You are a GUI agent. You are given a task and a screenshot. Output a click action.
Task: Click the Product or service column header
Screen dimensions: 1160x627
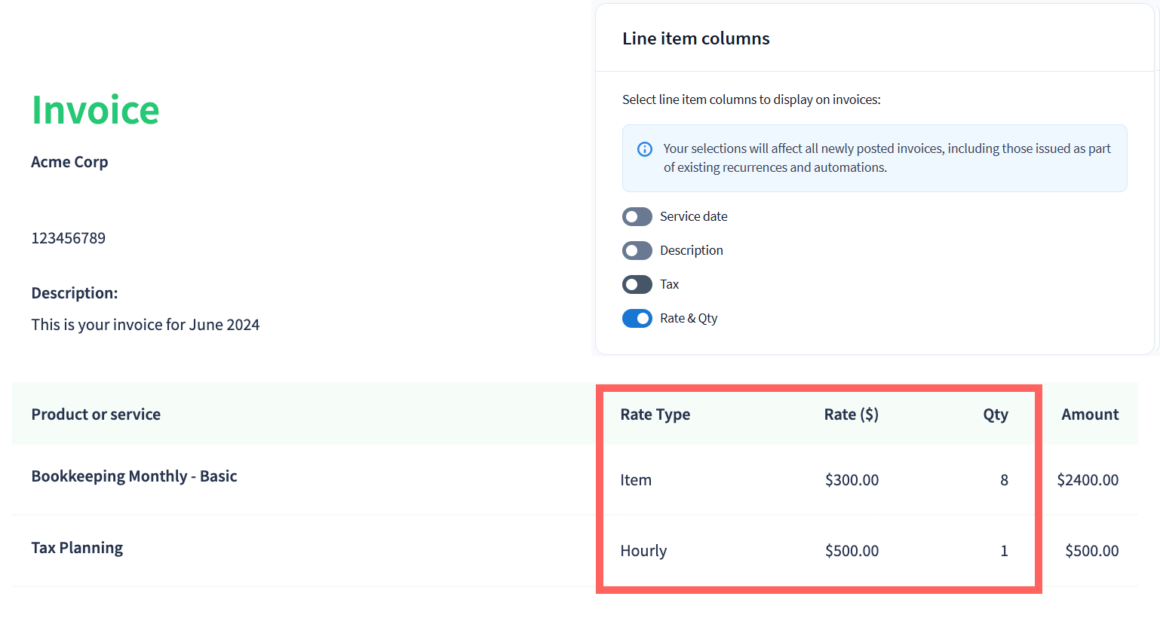tap(96, 414)
